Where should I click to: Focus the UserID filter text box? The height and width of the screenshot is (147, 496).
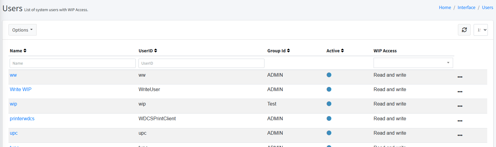click(x=201, y=63)
